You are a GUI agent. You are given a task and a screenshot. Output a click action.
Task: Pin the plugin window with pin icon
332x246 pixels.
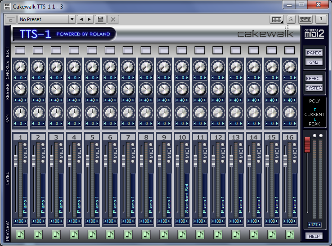tap(321, 19)
